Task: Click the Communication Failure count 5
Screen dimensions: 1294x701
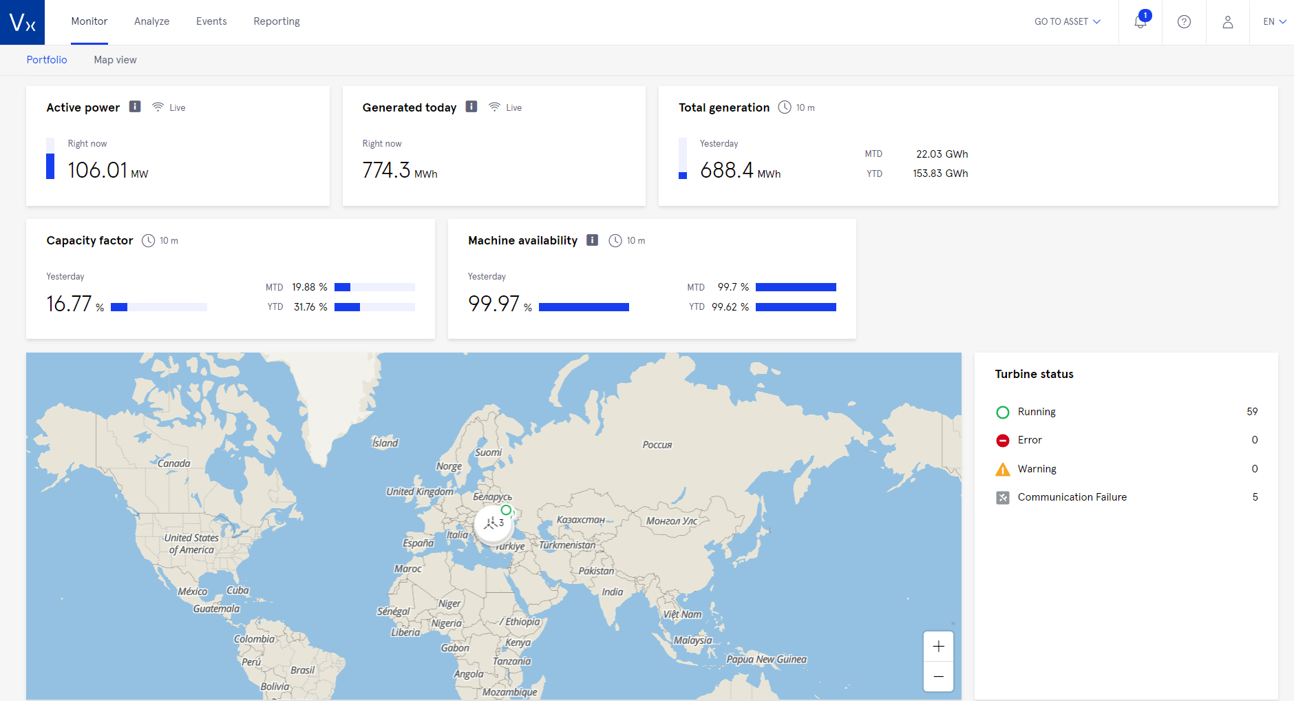Action: tap(1255, 497)
